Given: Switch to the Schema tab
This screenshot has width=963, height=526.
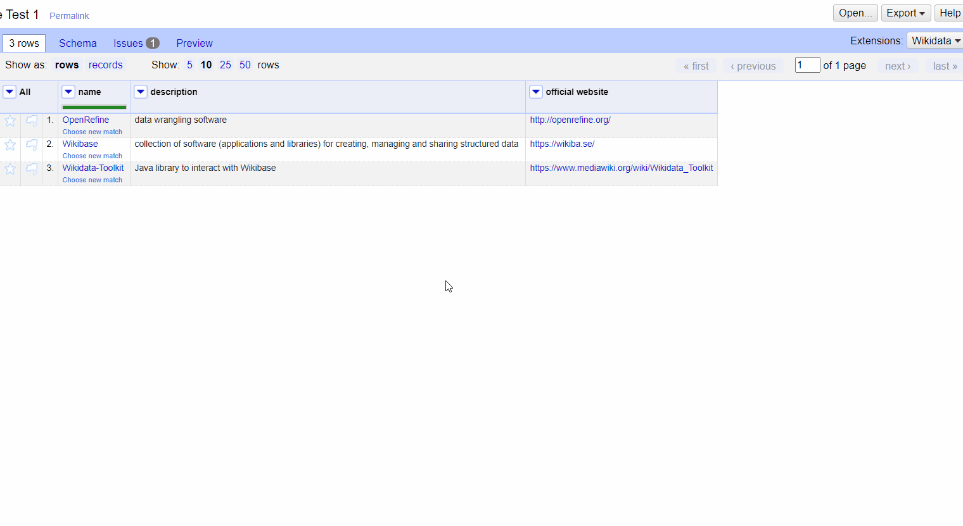Looking at the screenshot, I should (78, 43).
